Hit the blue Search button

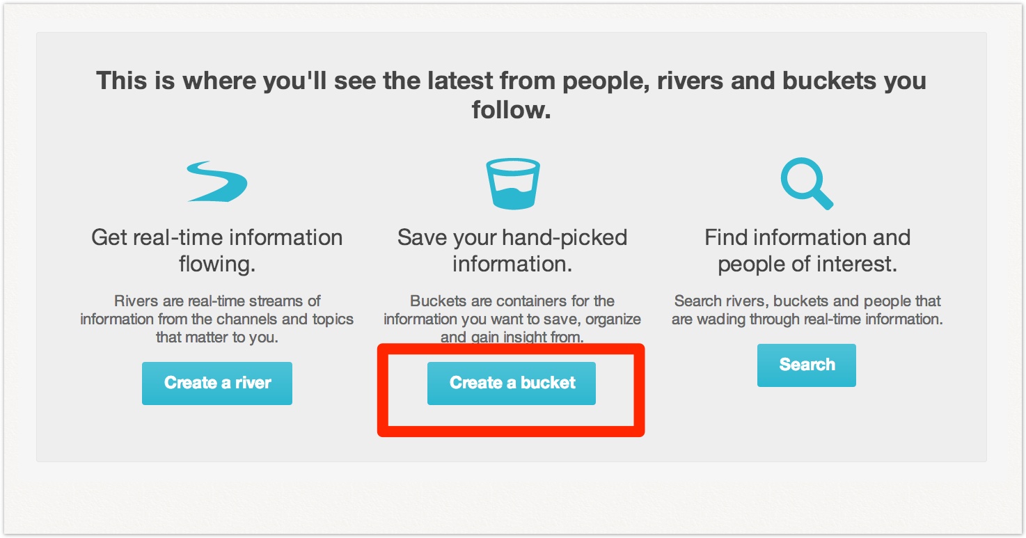coord(806,365)
